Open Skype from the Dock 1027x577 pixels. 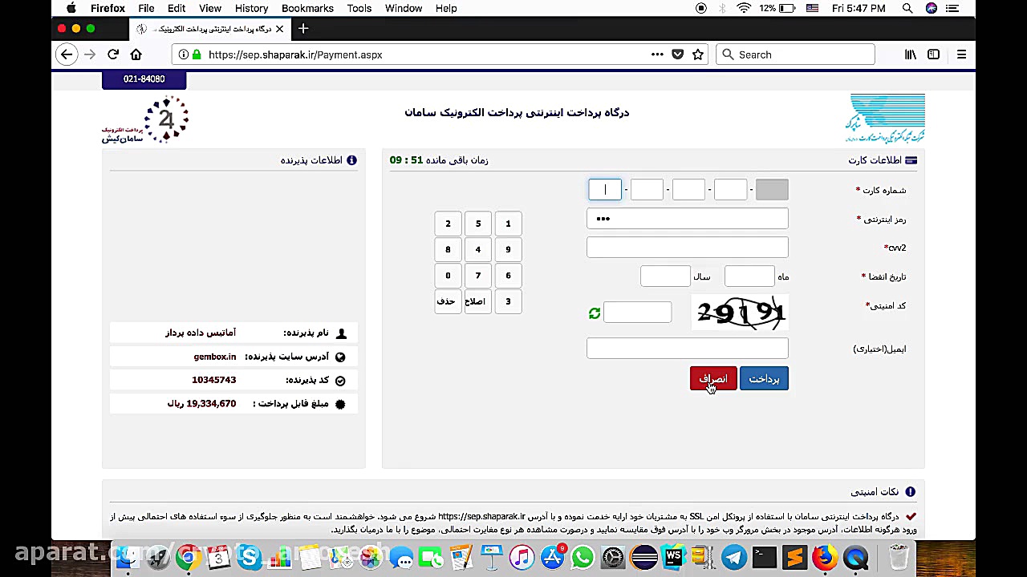point(249,557)
